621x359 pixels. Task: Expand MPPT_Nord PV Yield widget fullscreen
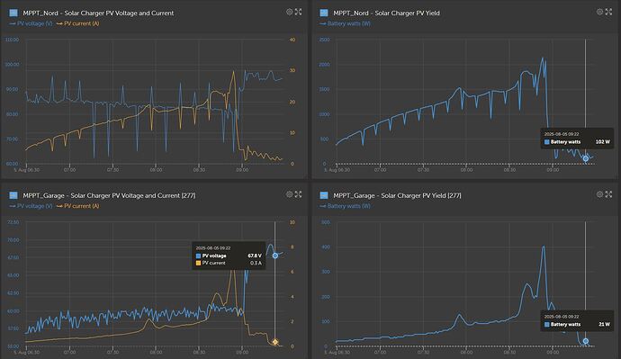608,12
